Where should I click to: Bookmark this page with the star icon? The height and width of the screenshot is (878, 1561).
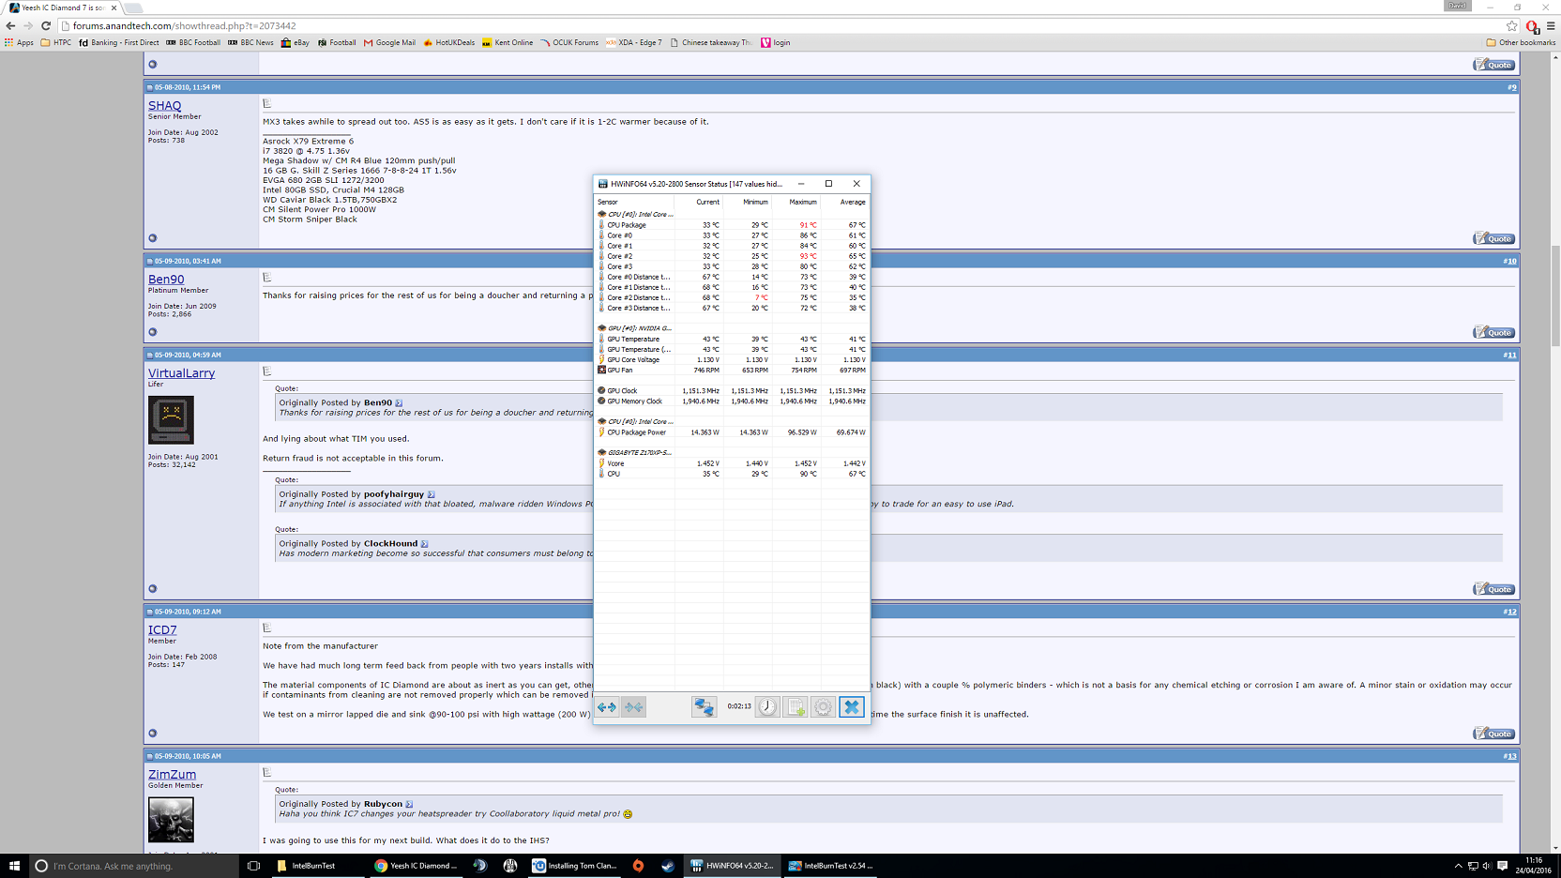[1511, 26]
